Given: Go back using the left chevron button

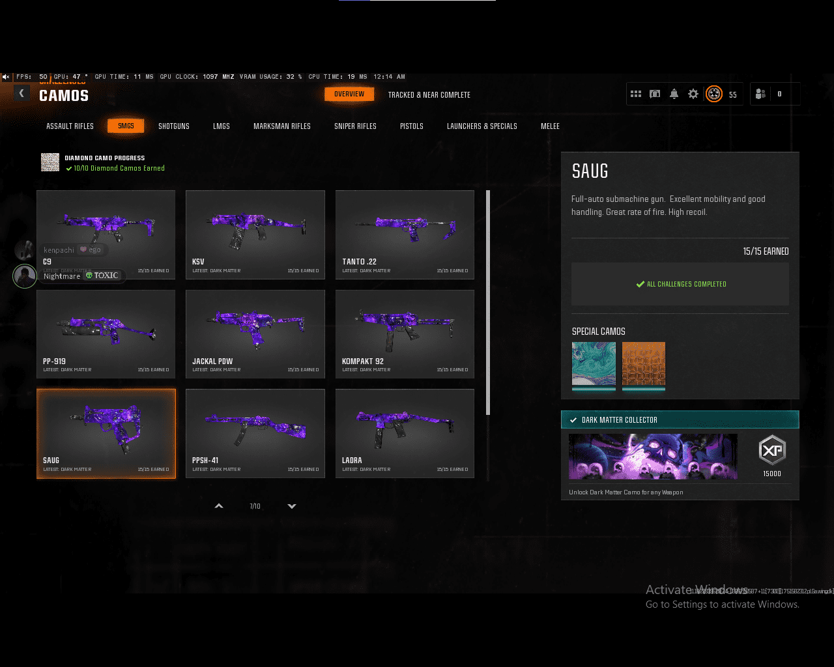Looking at the screenshot, I should tap(22, 93).
